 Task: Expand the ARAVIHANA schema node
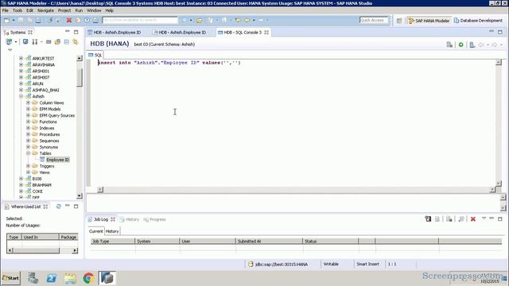coord(21,64)
